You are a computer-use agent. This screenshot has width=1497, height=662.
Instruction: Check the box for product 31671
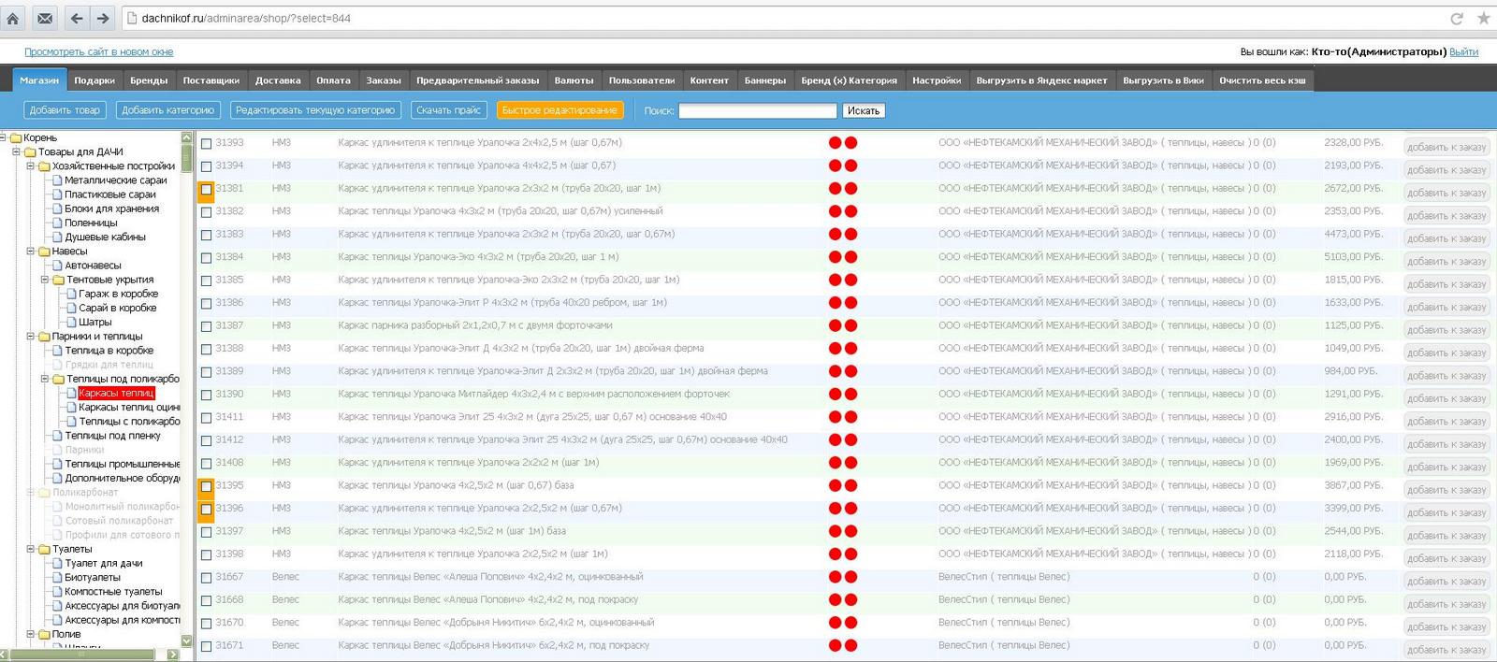tap(206, 646)
